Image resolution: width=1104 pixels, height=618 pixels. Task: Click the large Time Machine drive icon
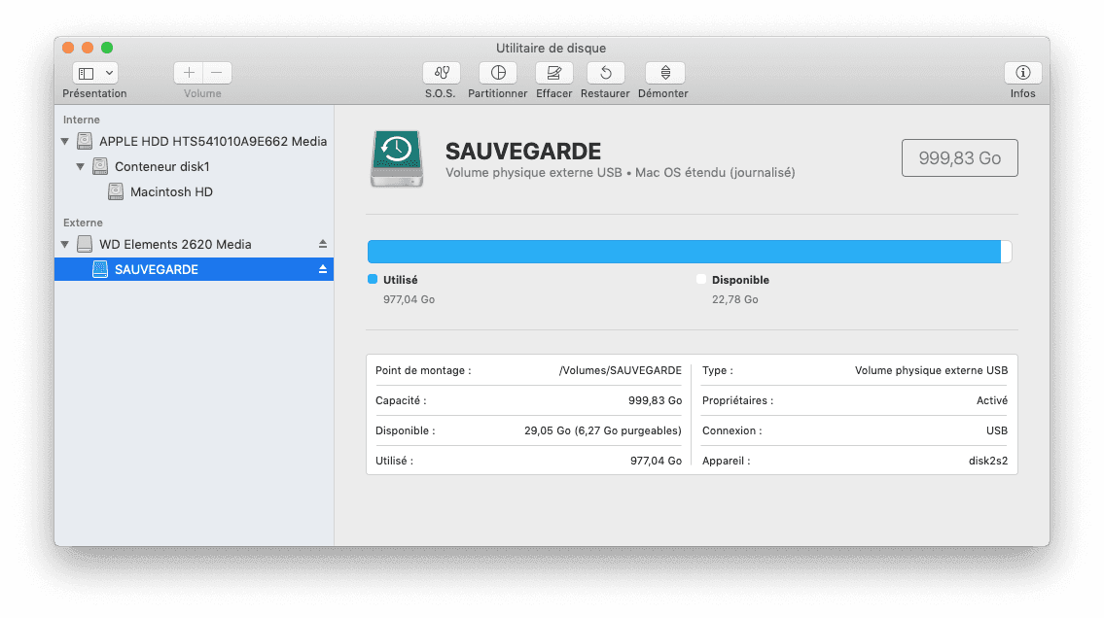click(x=397, y=158)
